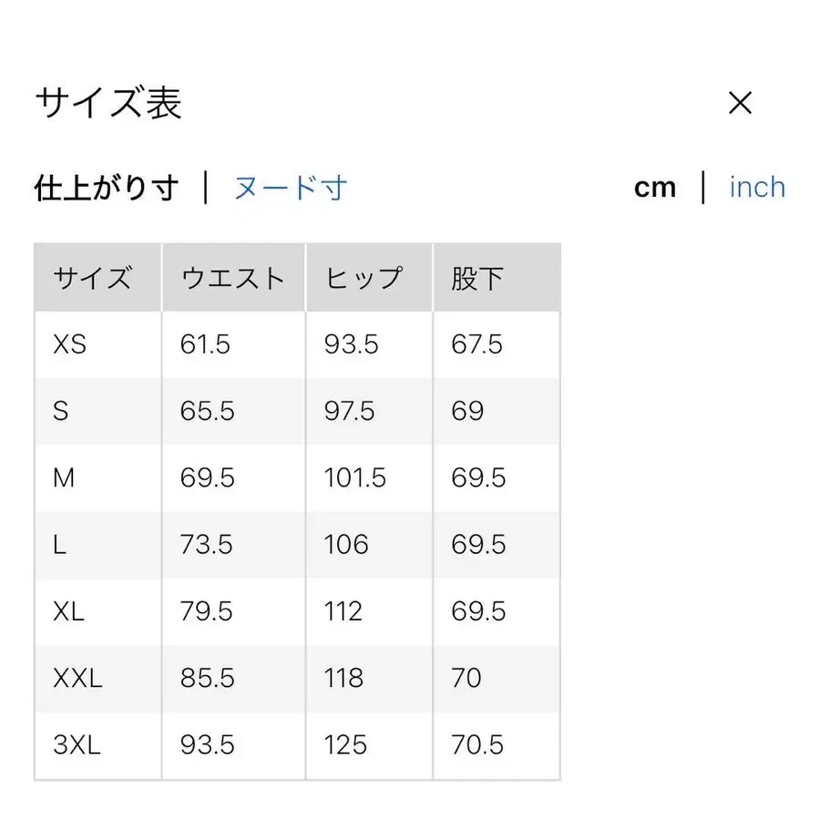Switch measurements to ヌード寸
The width and height of the screenshot is (820, 820).
tap(290, 187)
